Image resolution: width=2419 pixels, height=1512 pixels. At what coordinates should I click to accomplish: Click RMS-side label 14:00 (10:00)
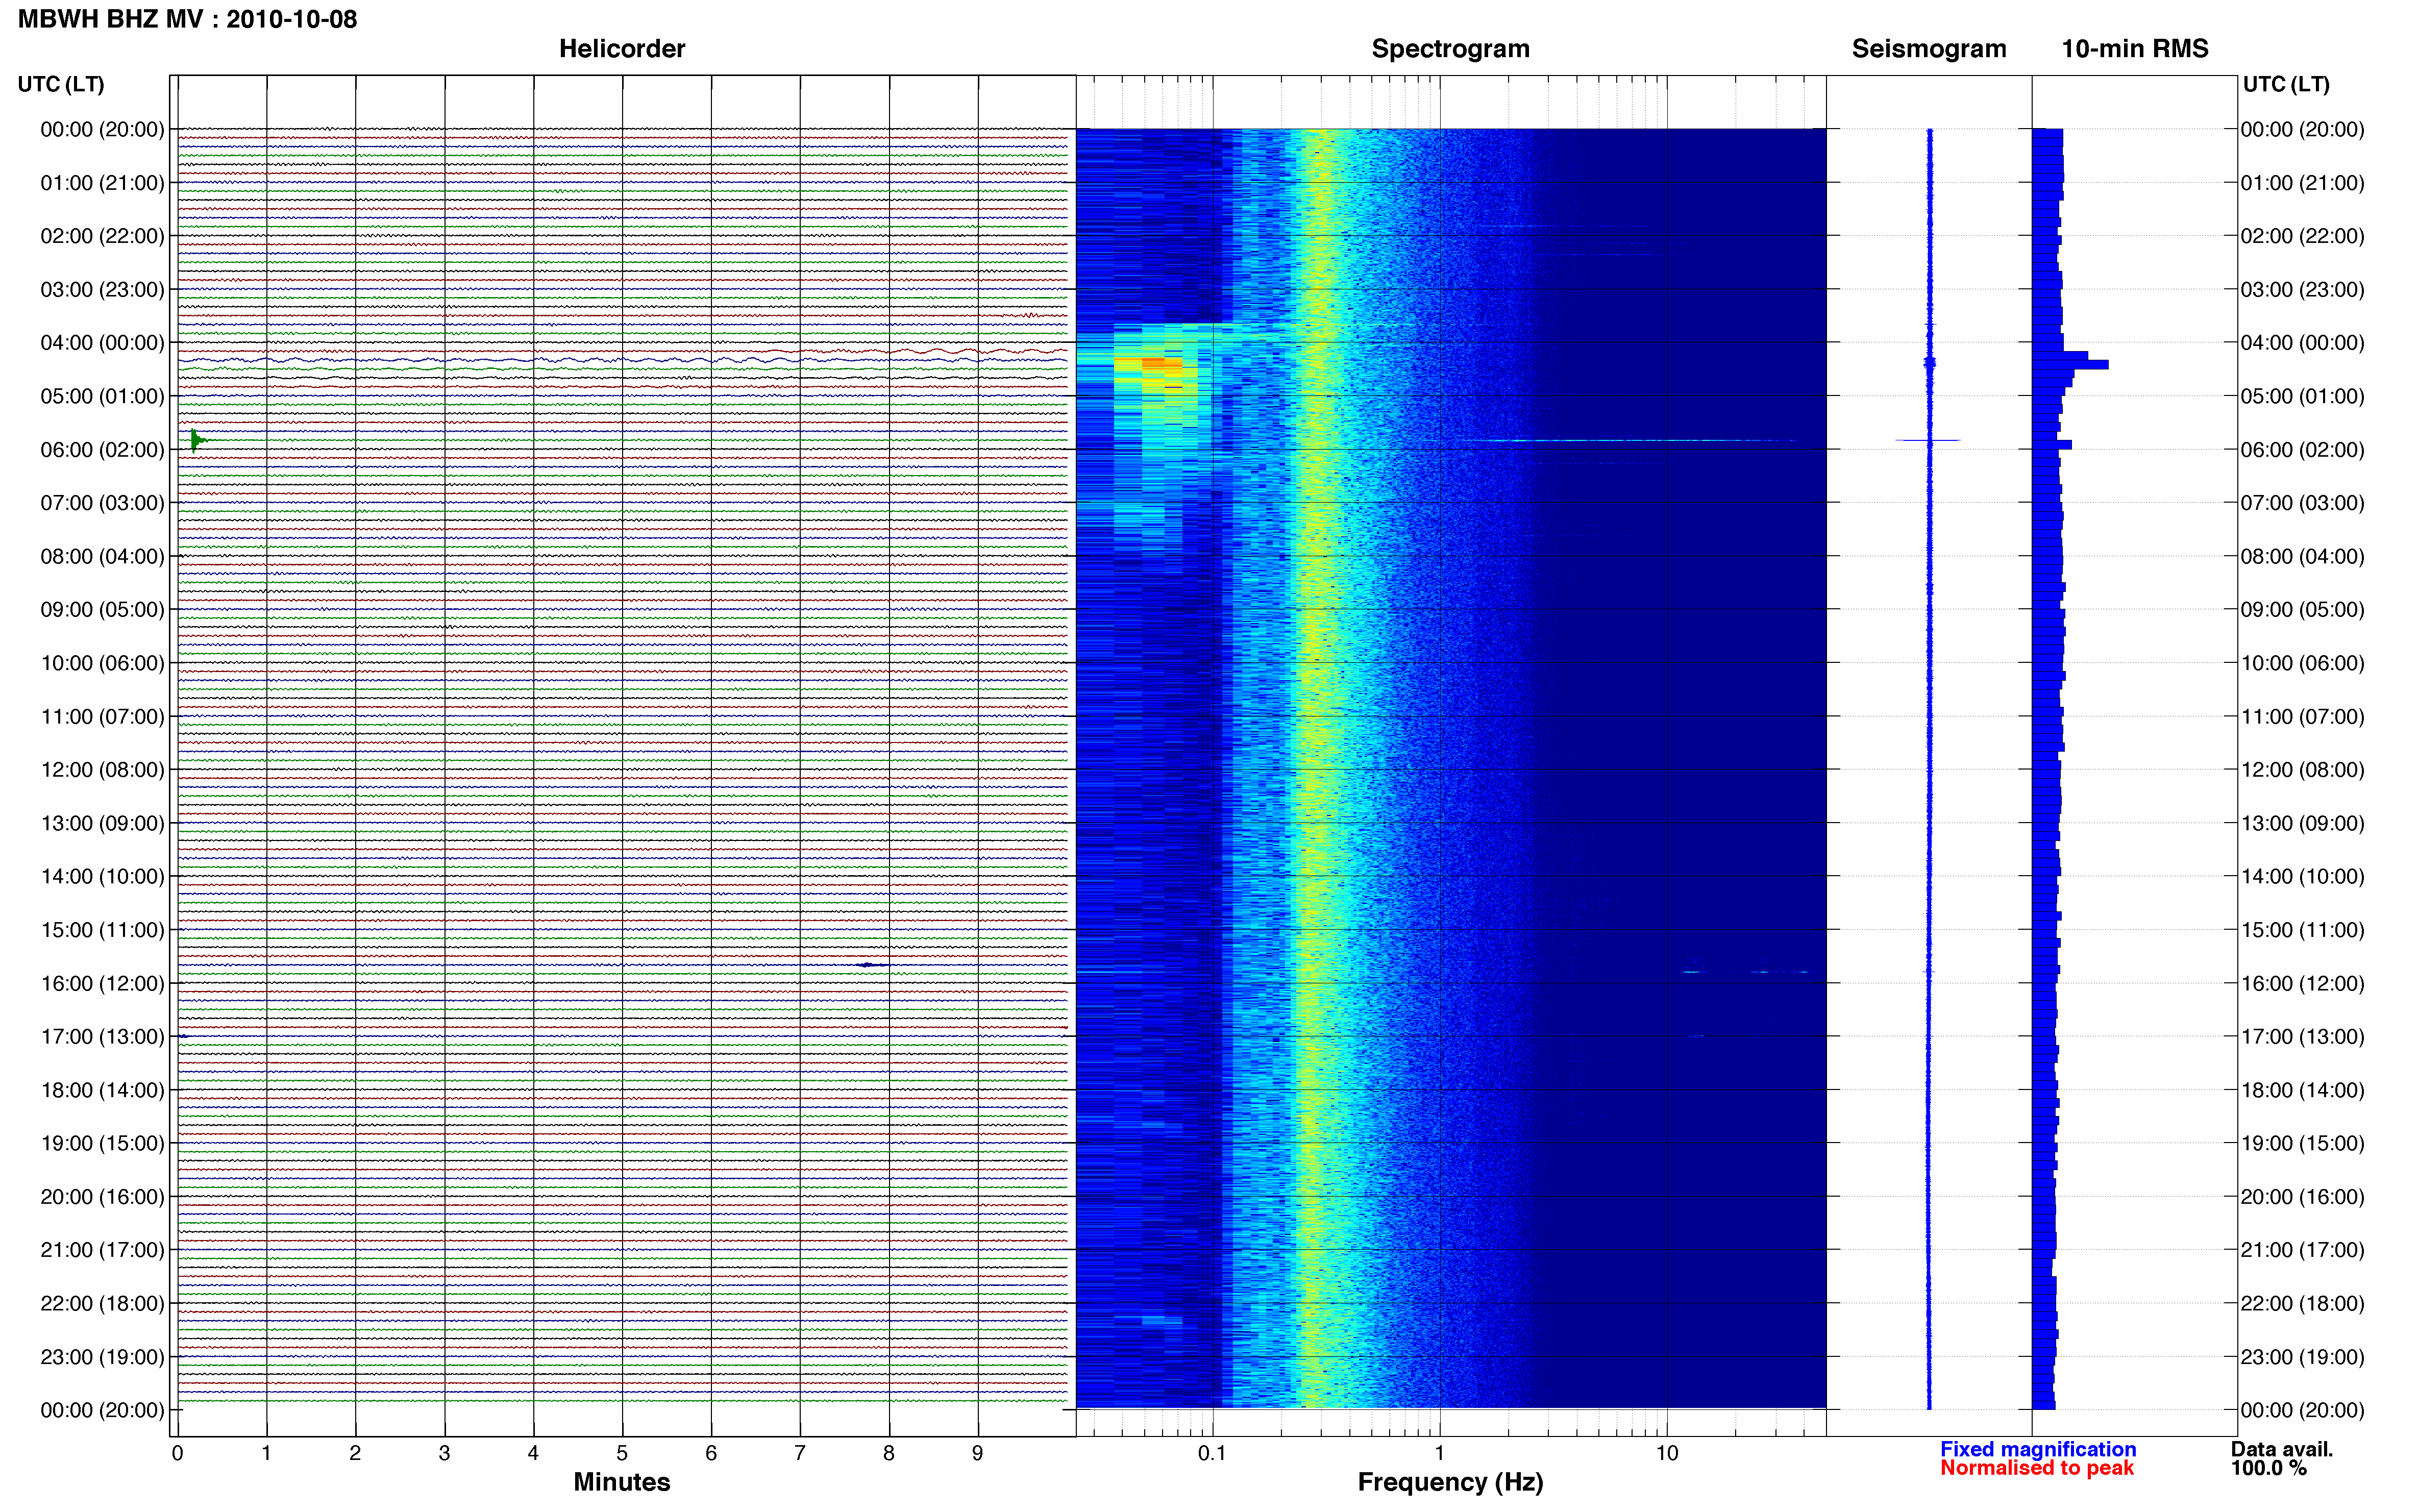pyautogui.click(x=2302, y=877)
